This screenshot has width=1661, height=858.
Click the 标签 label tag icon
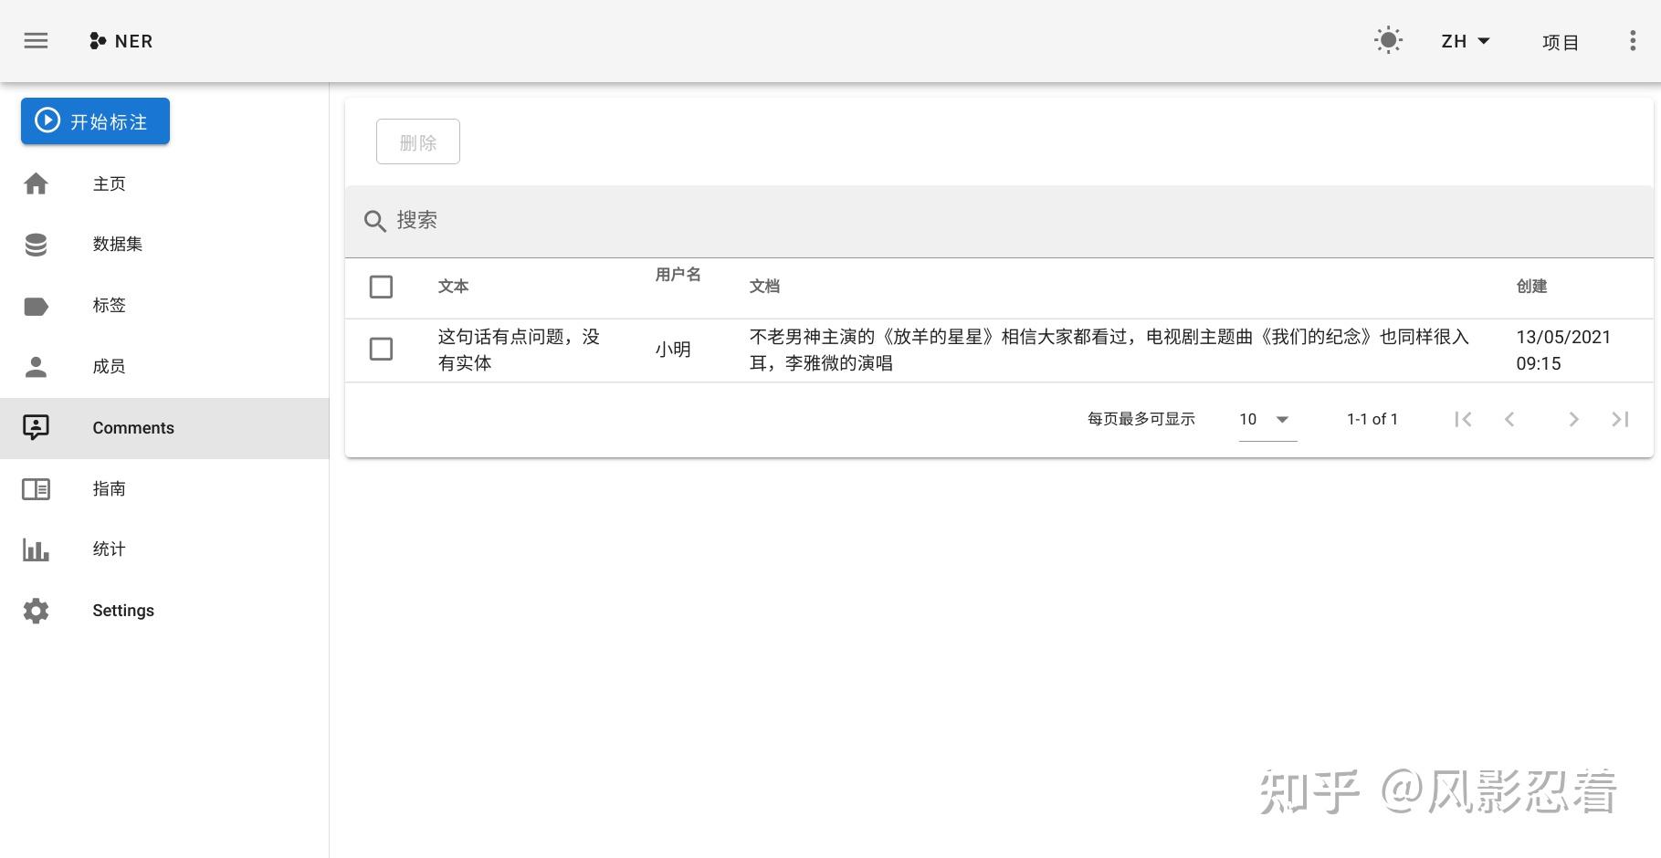click(x=36, y=306)
